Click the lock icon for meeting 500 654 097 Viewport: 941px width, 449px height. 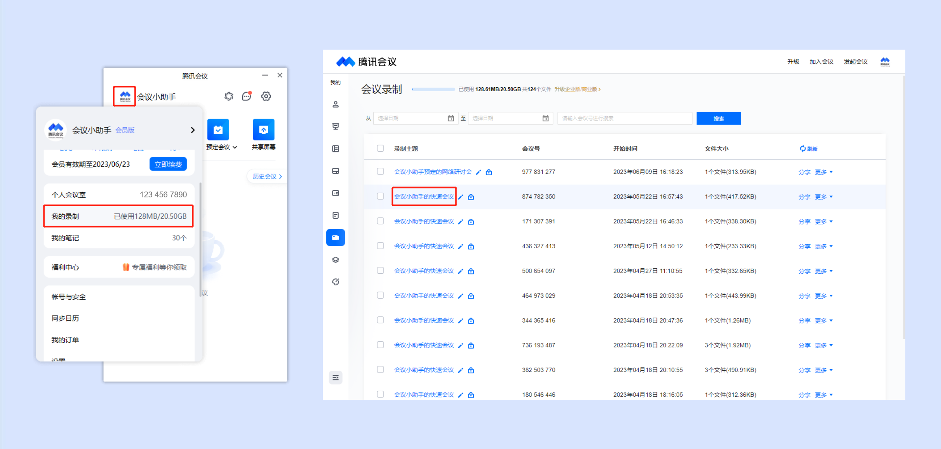click(471, 271)
